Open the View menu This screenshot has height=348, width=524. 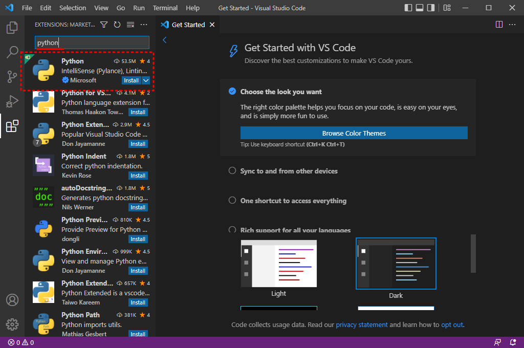pyautogui.click(x=101, y=8)
